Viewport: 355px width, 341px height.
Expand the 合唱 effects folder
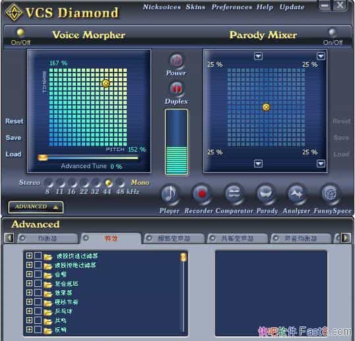click(29, 274)
